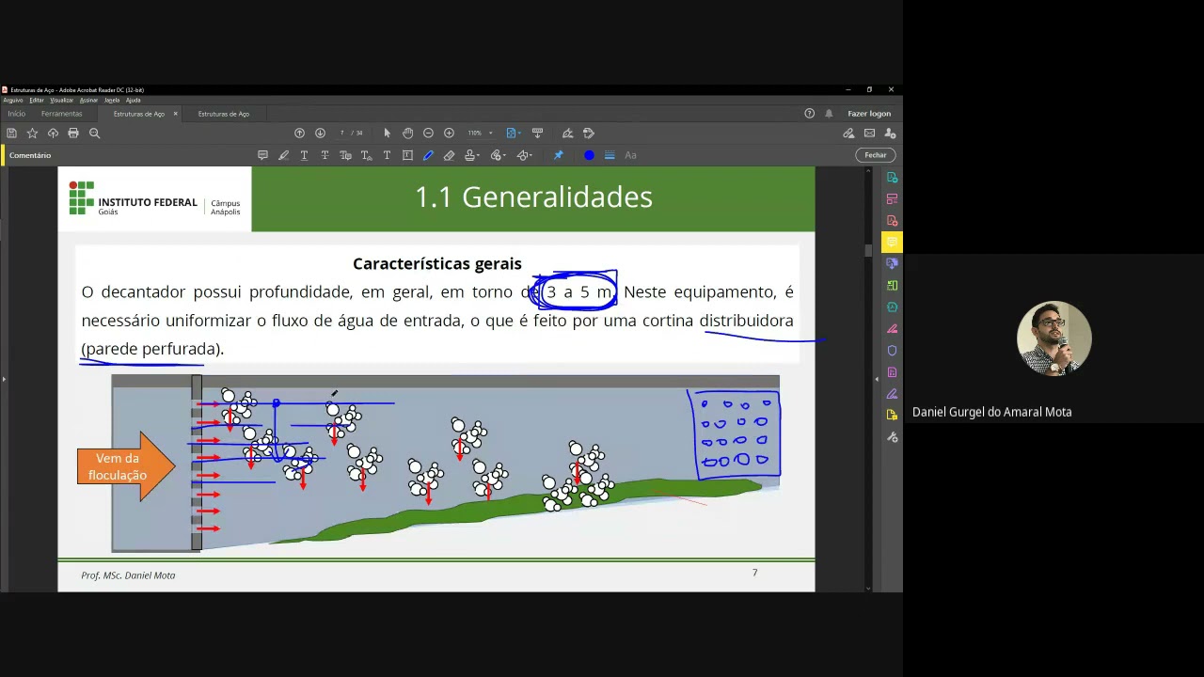
Task: Select the eraser tool
Action: [449, 155]
